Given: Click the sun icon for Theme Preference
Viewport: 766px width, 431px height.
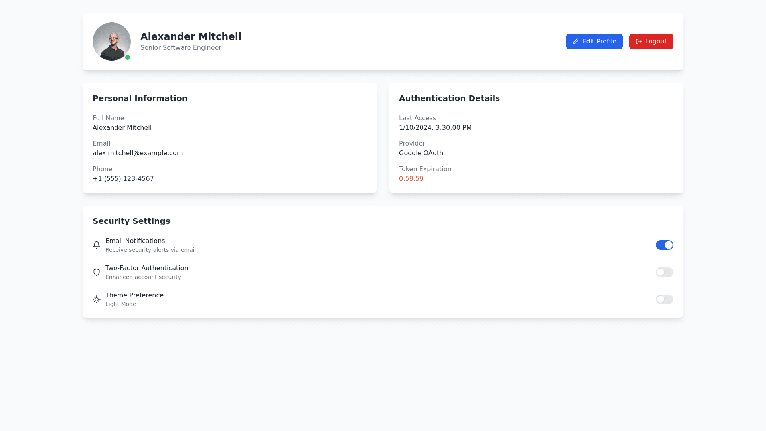Looking at the screenshot, I should click(97, 299).
